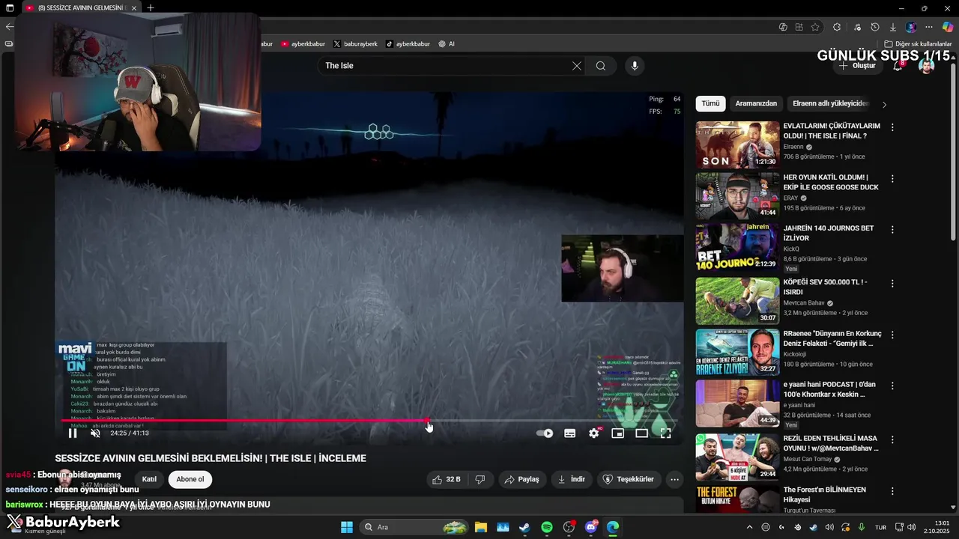The width and height of the screenshot is (959, 539).
Task: Close the SESSİZCE AVININ GELMESİNİ tab
Action: coord(134,8)
